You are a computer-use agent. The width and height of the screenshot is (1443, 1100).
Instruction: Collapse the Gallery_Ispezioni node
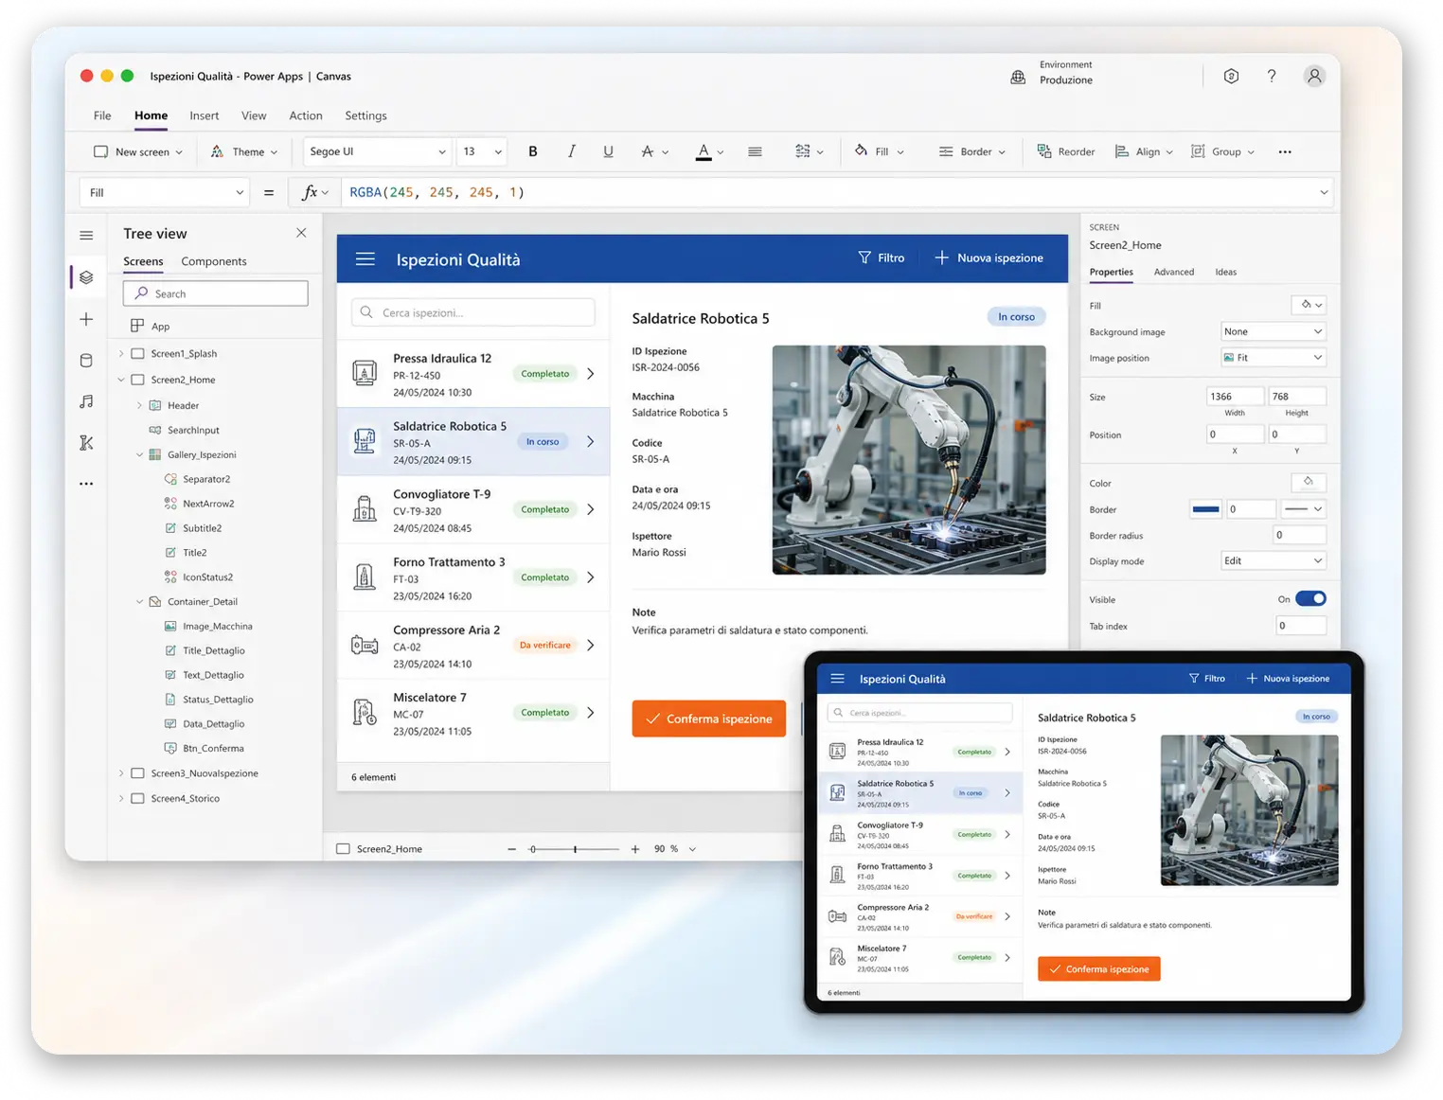click(139, 454)
